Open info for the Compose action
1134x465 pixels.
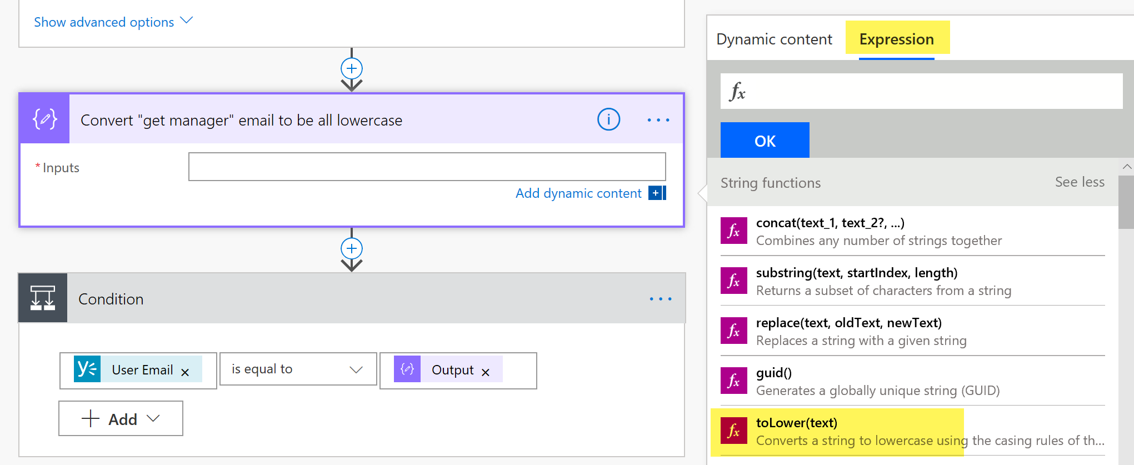608,119
